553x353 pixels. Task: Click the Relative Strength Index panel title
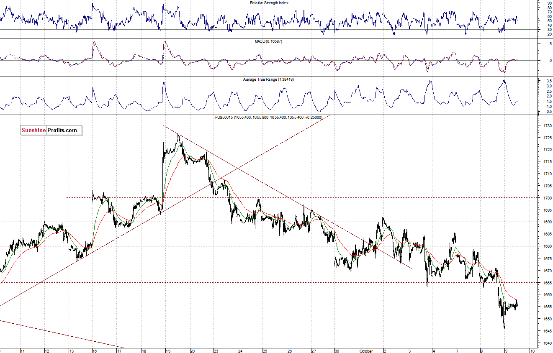coord(269,3)
